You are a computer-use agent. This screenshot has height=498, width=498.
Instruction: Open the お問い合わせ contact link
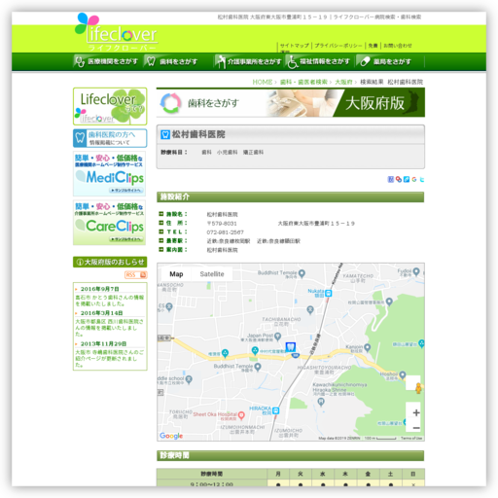pos(398,46)
